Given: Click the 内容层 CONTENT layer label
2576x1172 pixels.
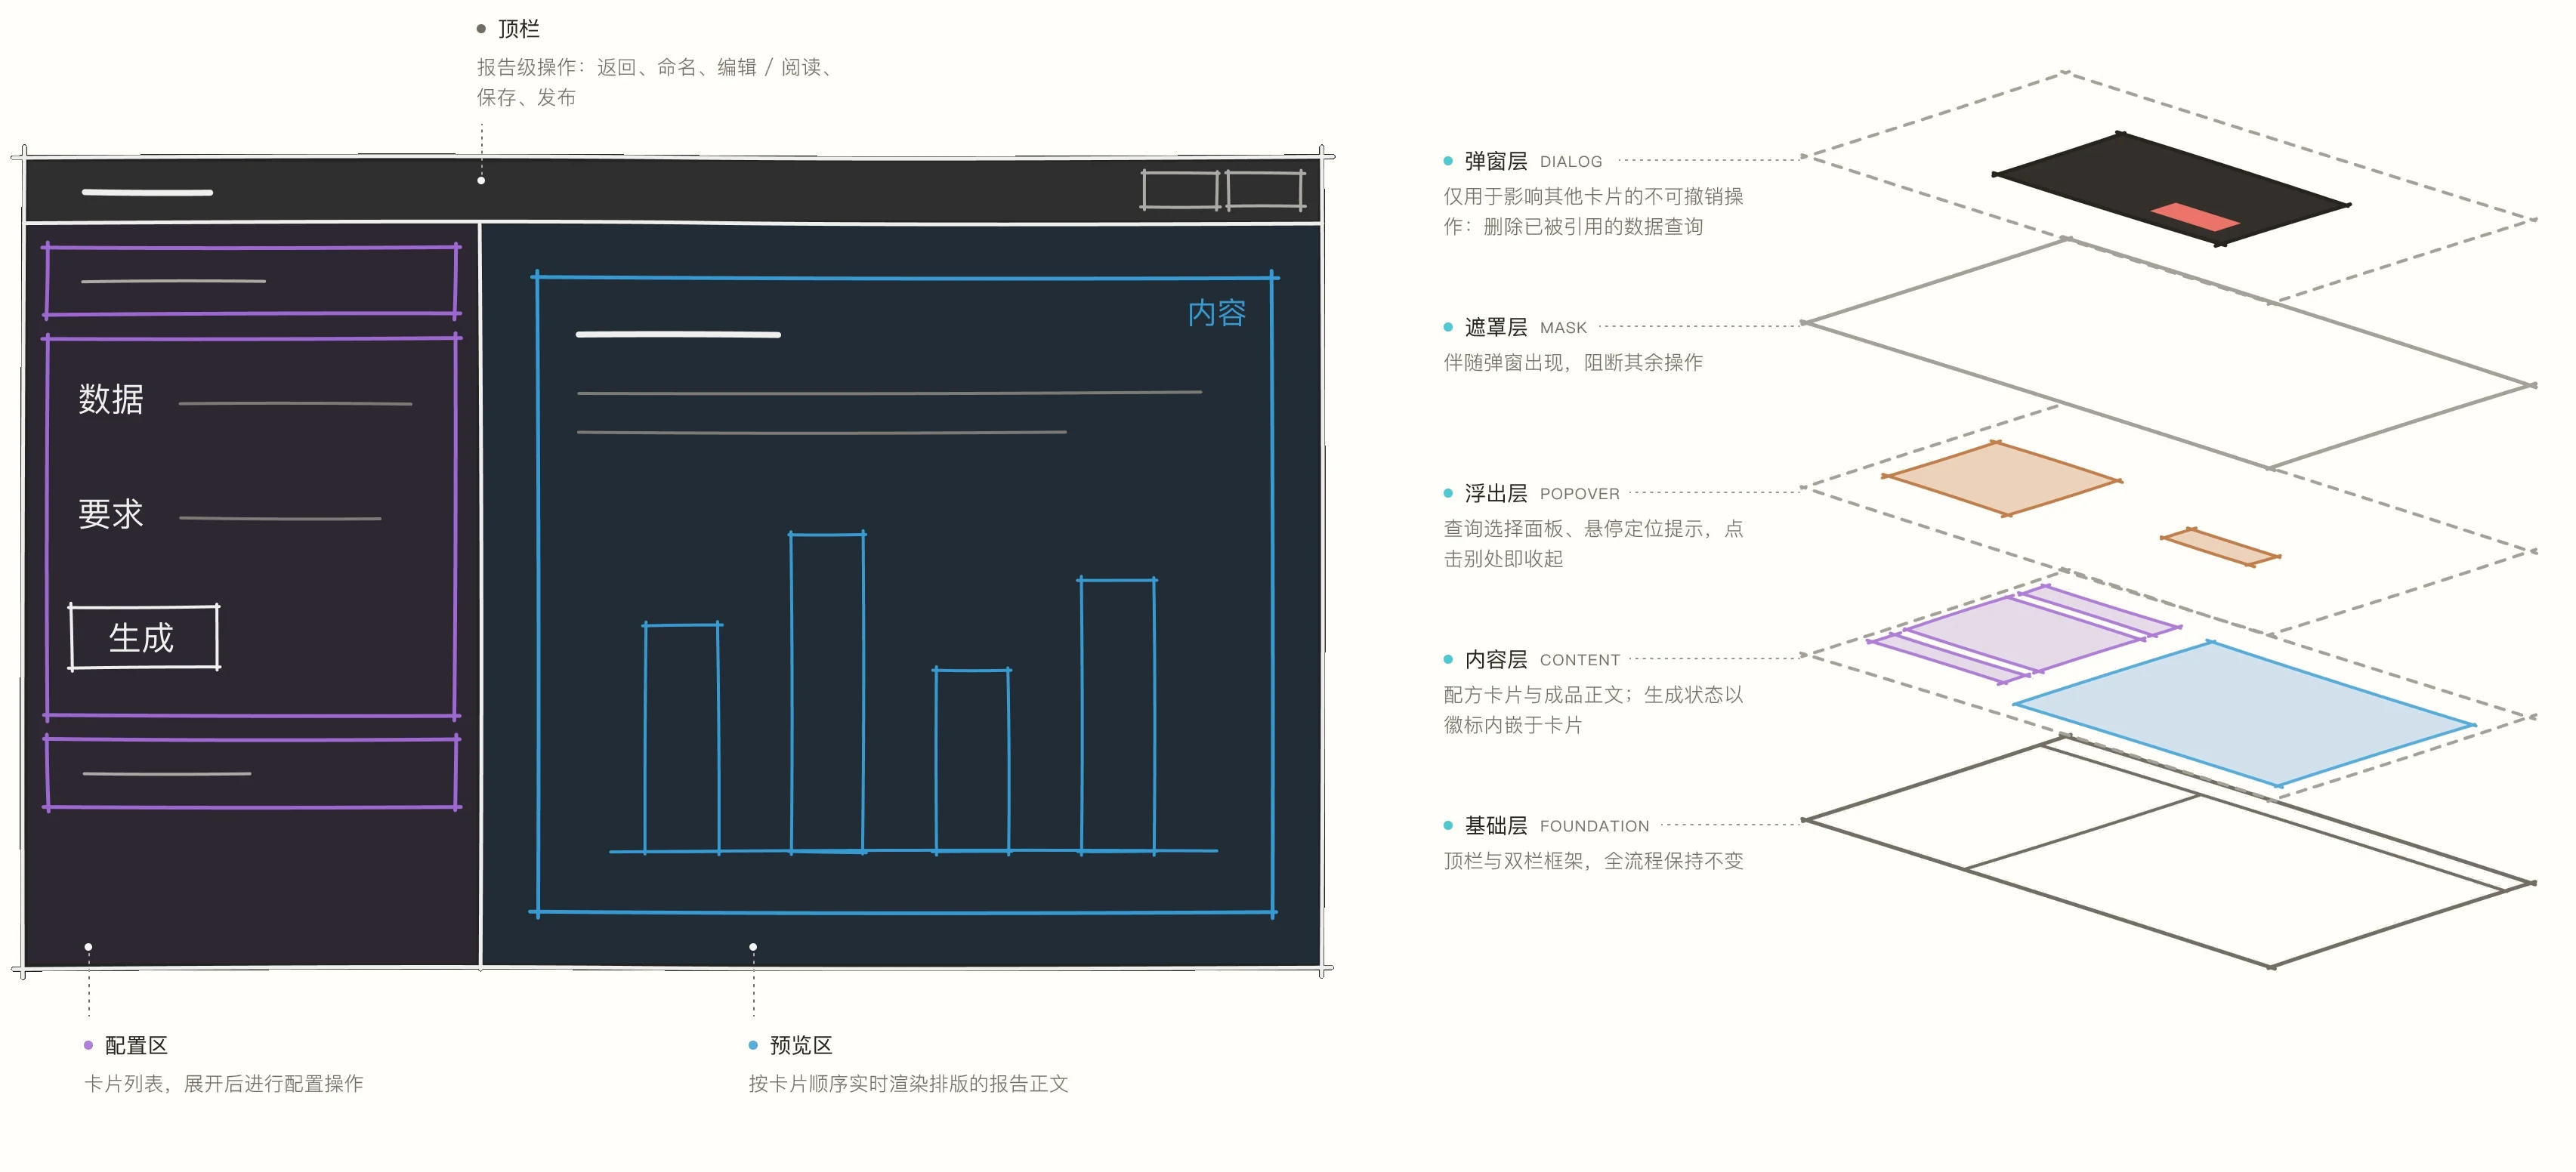Looking at the screenshot, I should [x=1541, y=659].
